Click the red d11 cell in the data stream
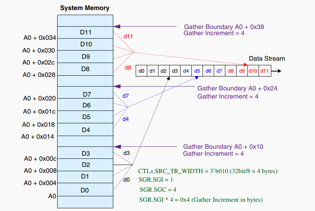The height and width of the screenshot is (211, 315). 265,71
